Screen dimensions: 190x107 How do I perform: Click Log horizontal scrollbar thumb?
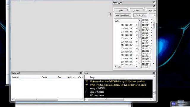pyautogui.click(x=106, y=99)
